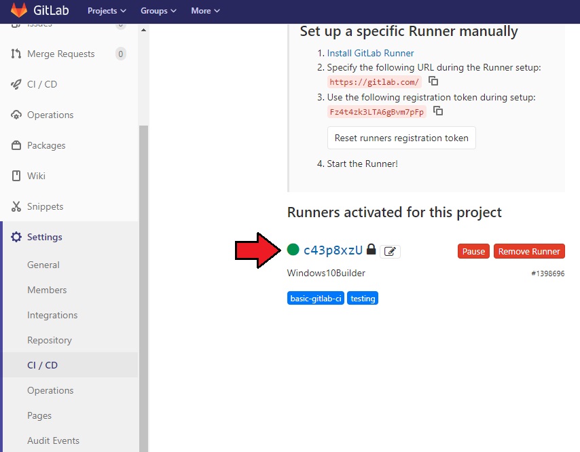
Task: Pause the Windows10Builder runner
Action: pyautogui.click(x=473, y=251)
